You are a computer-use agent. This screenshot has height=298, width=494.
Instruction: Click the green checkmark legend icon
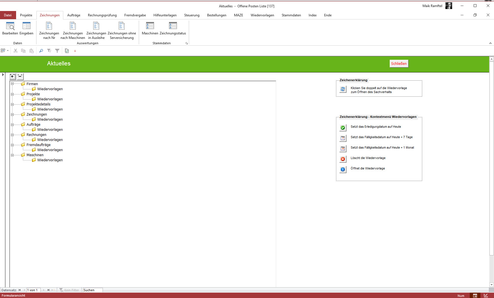pyautogui.click(x=343, y=128)
